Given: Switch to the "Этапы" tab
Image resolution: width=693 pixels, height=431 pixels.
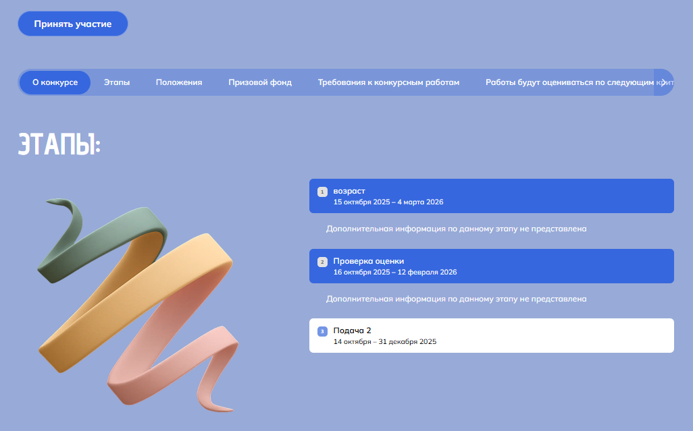Looking at the screenshot, I should [x=117, y=82].
